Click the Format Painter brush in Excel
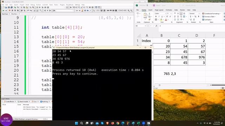 [x=149, y=20]
